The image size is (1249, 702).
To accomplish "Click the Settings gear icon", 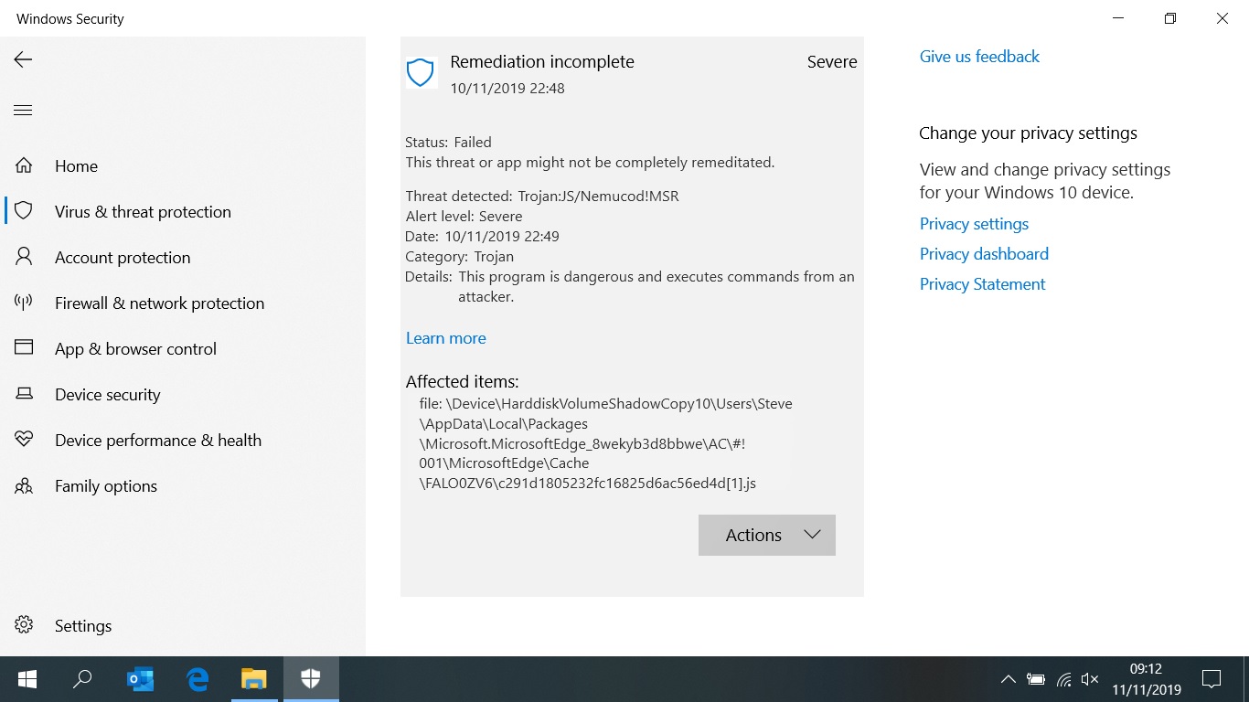I will click(24, 625).
